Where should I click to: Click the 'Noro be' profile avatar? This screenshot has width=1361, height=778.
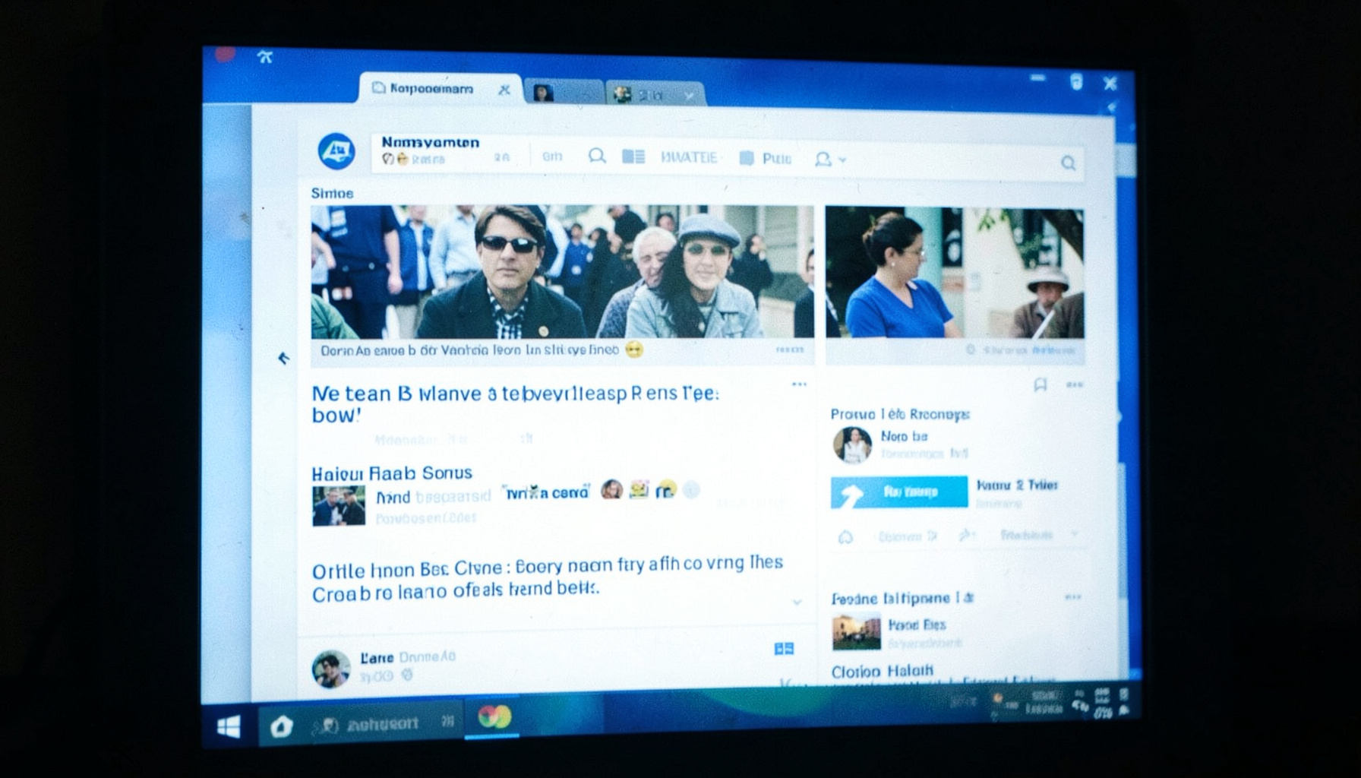point(852,445)
